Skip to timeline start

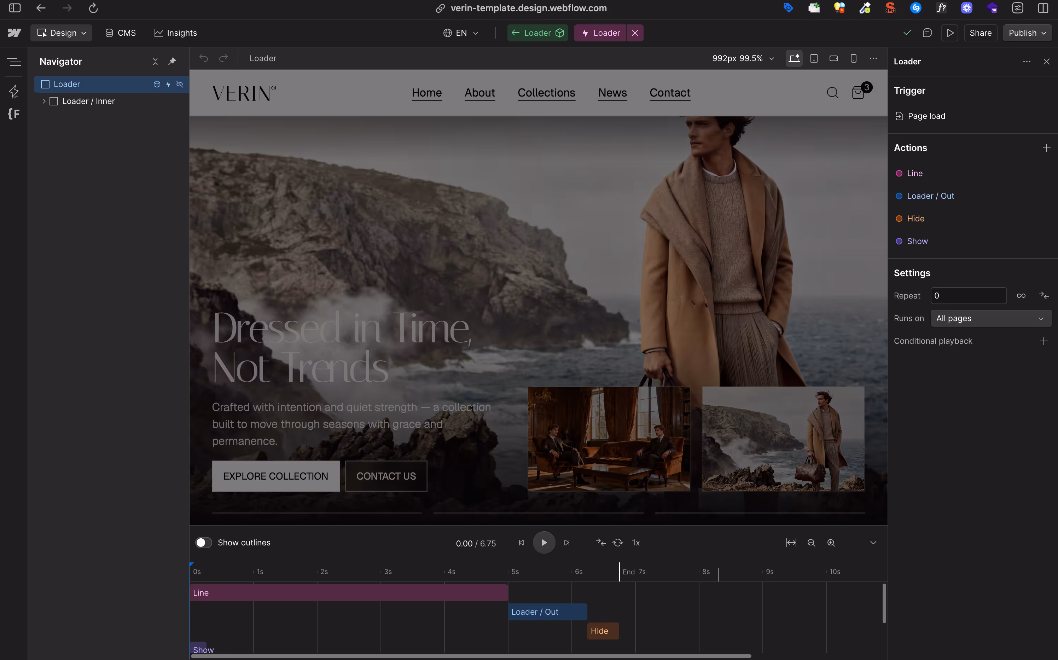click(x=521, y=543)
